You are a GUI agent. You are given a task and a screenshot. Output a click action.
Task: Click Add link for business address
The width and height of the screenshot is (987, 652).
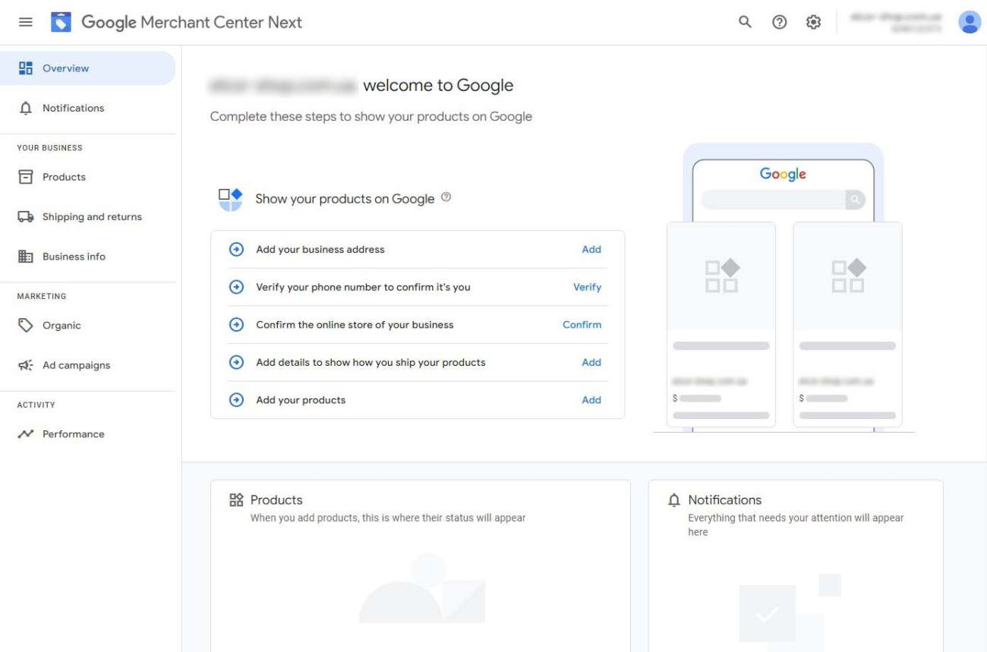[591, 249]
